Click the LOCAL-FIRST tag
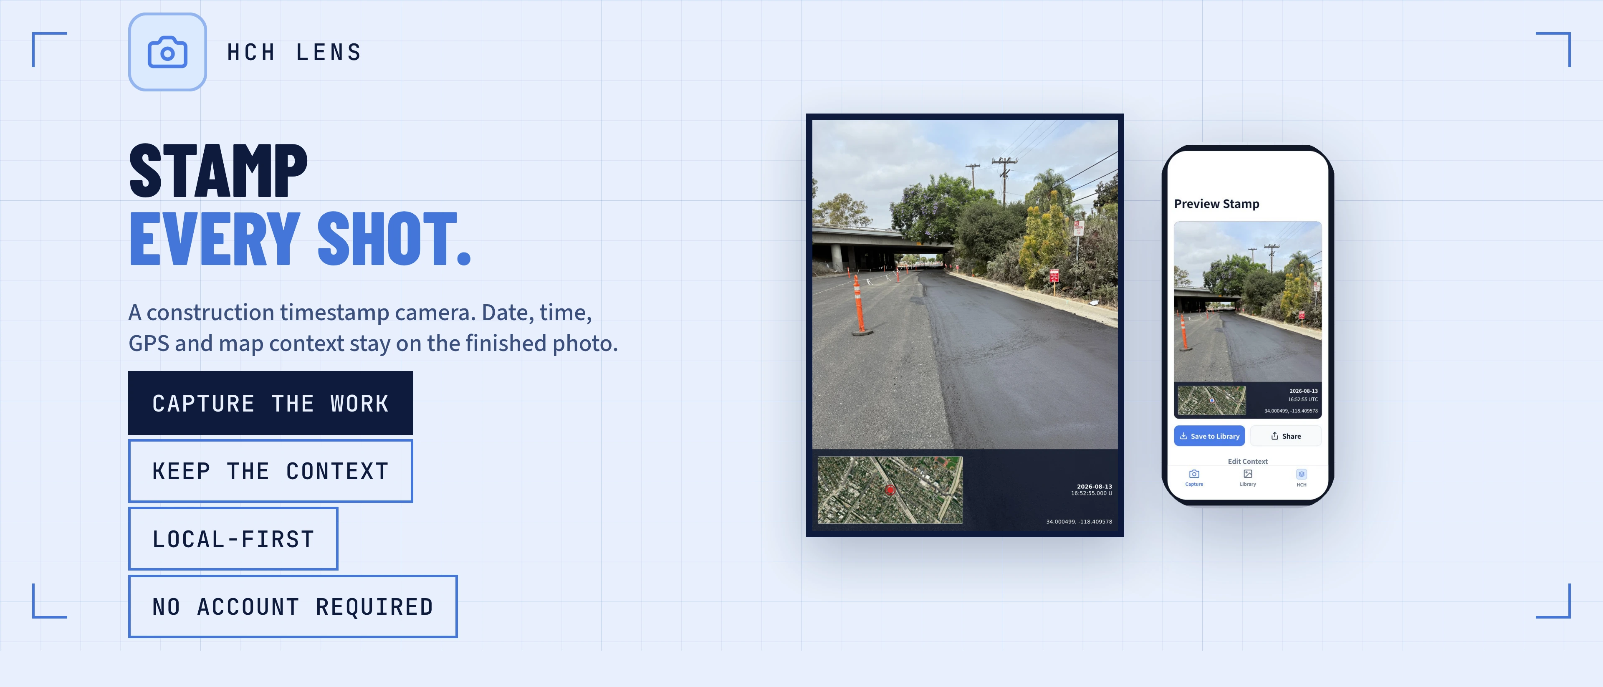This screenshot has height=687, width=1603. (x=233, y=539)
